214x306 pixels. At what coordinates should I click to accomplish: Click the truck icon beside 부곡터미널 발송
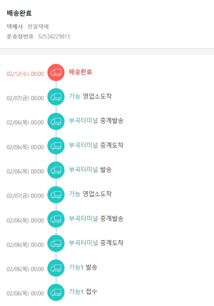[x=56, y=170]
